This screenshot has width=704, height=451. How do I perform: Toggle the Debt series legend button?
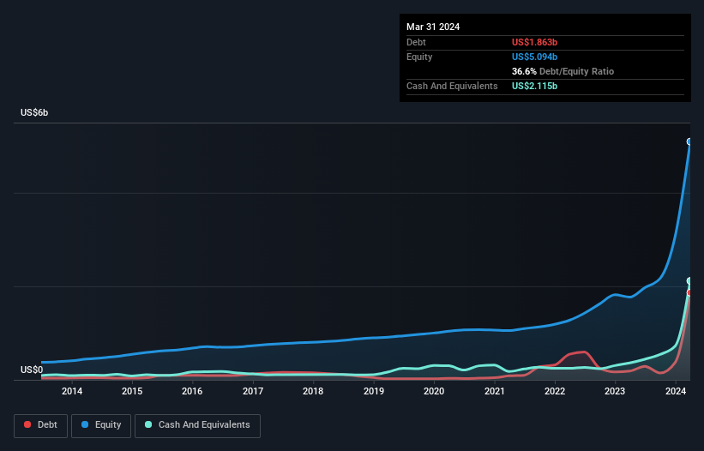coord(40,425)
